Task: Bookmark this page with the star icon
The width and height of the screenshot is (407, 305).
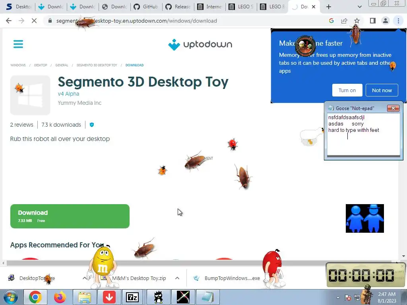Action: point(357,21)
